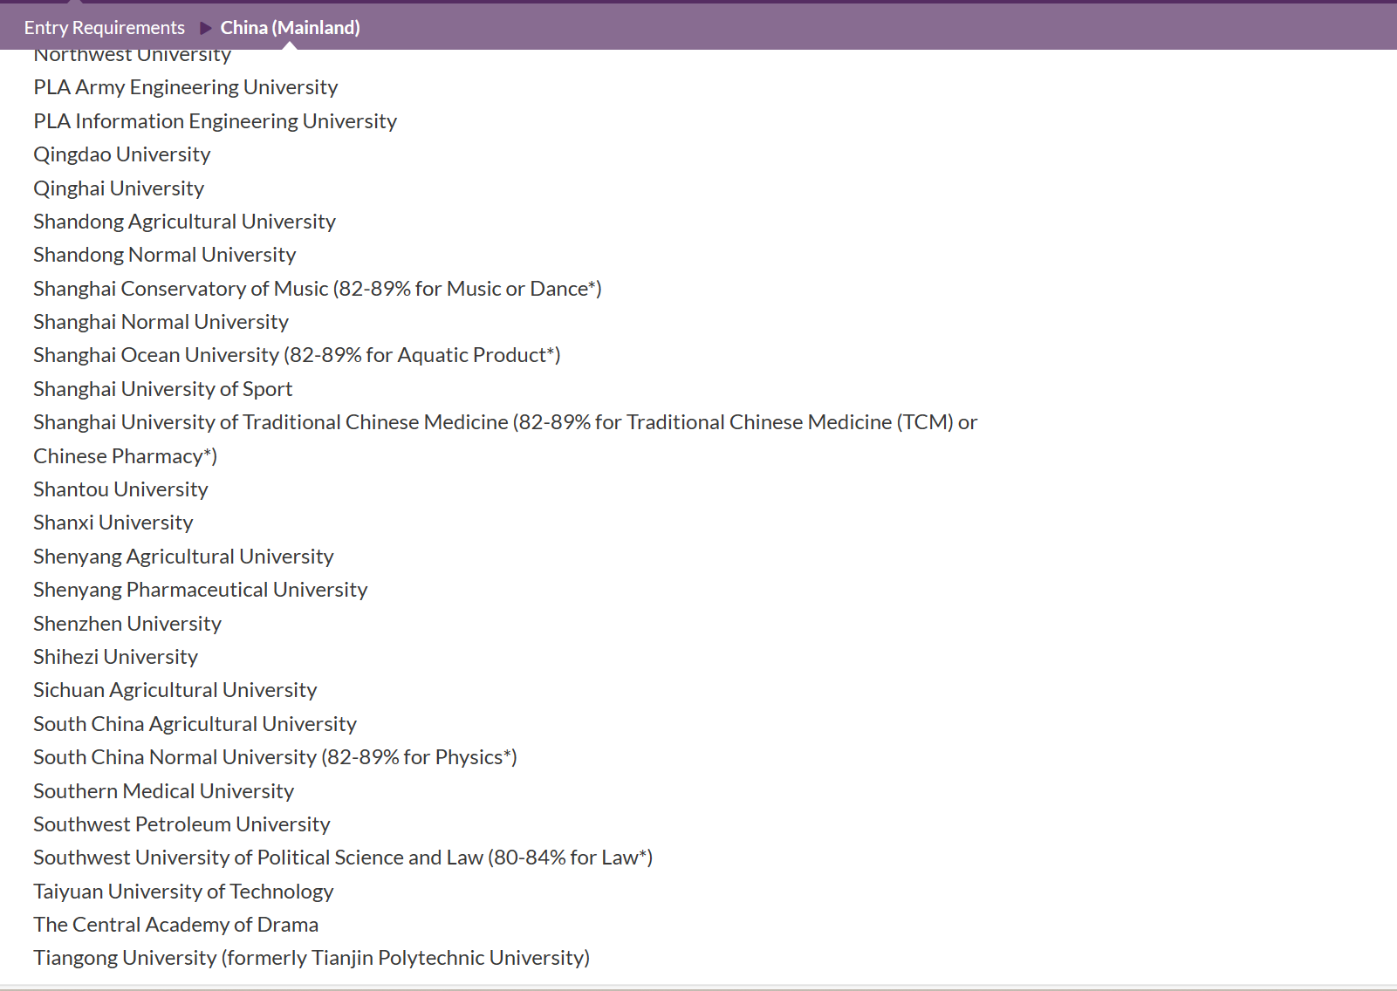Screen dimensions: 1397x991
Task: Click Shantou University in the list
Action: click(x=120, y=489)
